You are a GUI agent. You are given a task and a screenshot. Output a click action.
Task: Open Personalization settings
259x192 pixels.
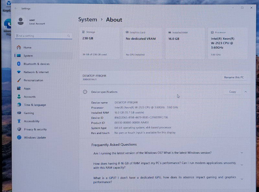pyautogui.click(x=43, y=80)
